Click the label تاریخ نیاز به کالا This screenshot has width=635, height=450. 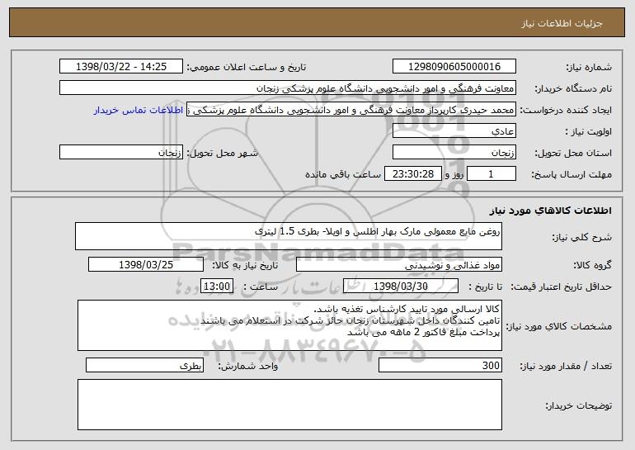point(245,265)
